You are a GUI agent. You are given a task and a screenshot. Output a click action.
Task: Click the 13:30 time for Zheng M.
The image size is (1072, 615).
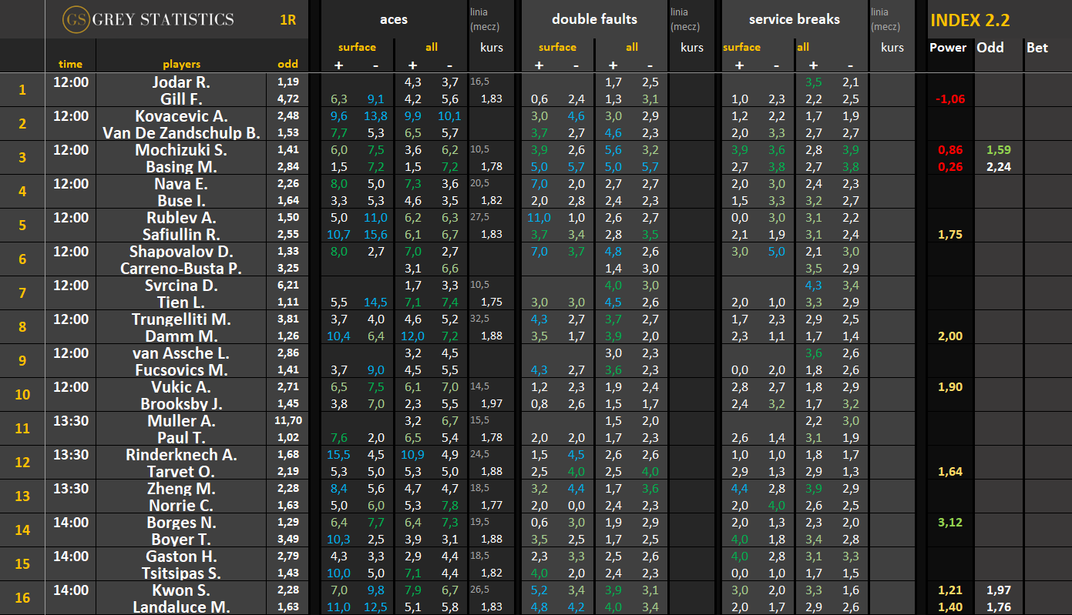(x=70, y=488)
